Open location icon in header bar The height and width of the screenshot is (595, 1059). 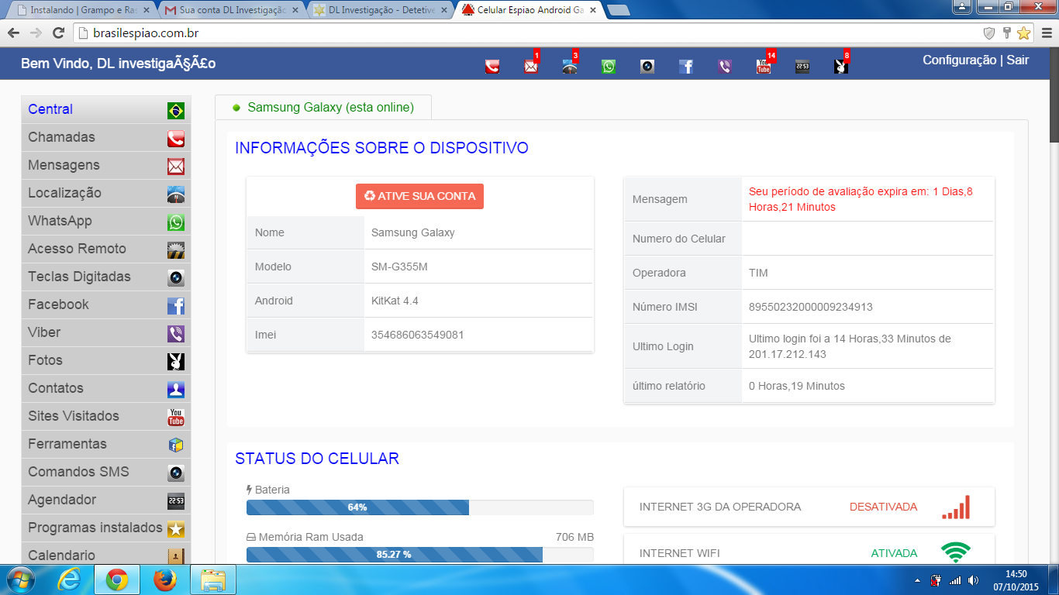pos(570,67)
